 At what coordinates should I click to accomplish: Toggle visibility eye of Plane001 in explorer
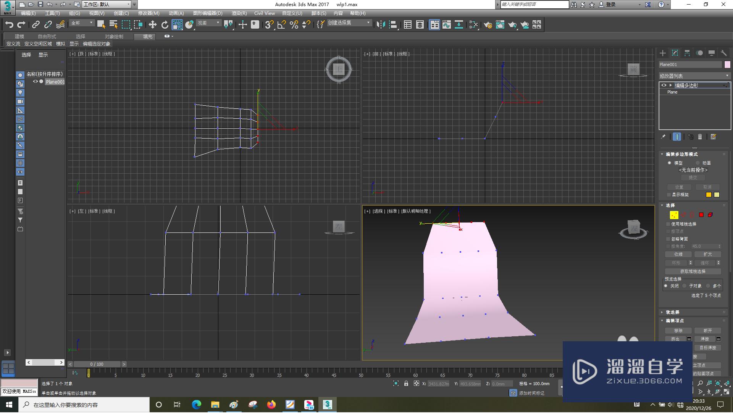[36, 82]
